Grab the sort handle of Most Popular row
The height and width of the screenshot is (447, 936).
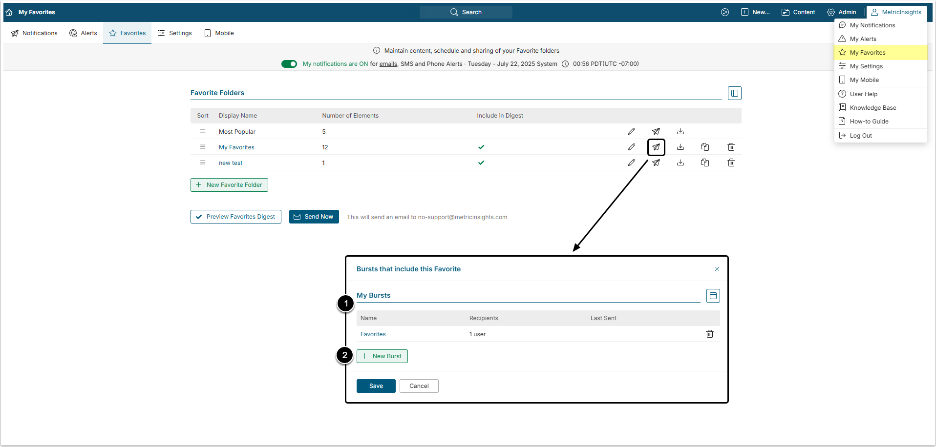pos(203,131)
